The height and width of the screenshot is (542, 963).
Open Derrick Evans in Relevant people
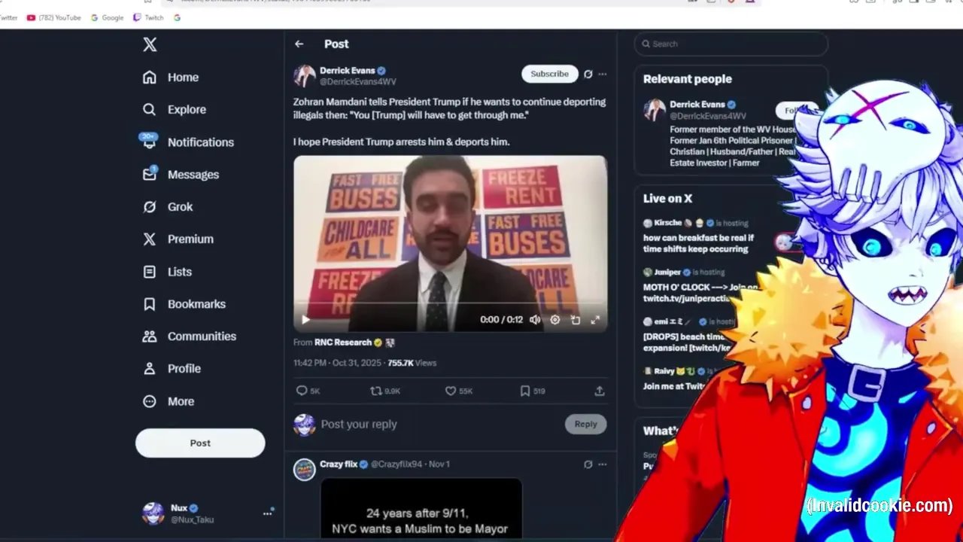tap(697, 105)
